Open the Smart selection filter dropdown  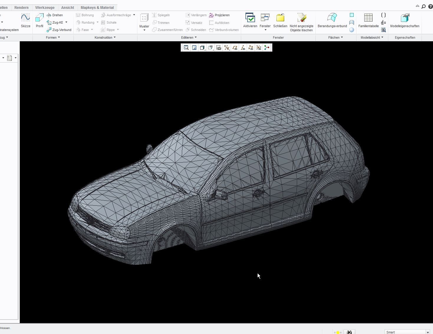coord(428,332)
